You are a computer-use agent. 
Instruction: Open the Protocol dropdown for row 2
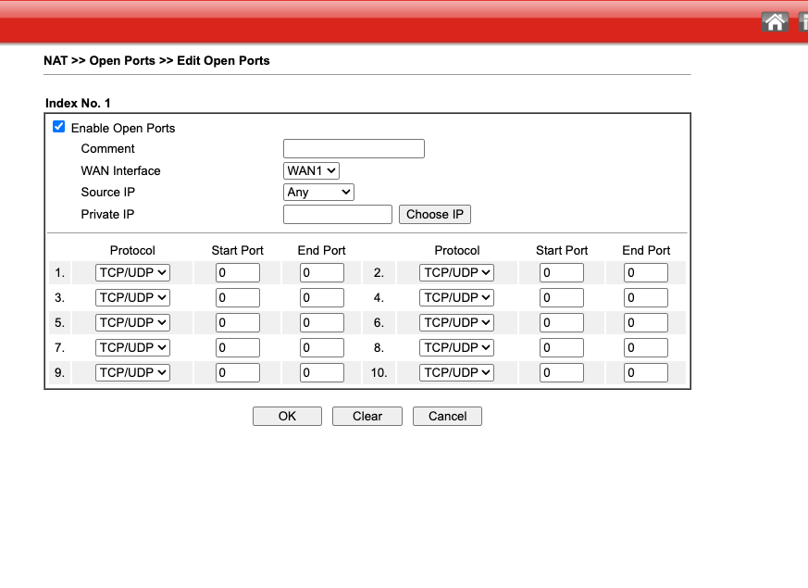coord(456,272)
